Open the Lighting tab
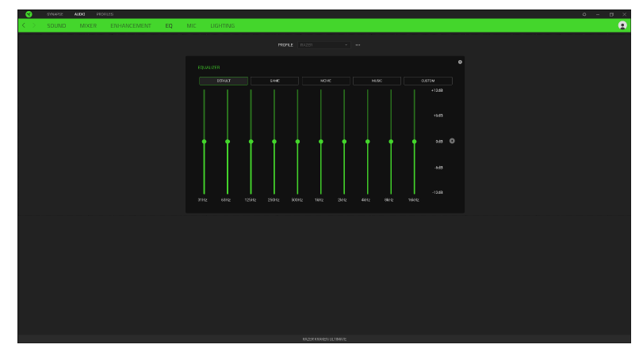Image resolution: width=643 pixels, height=352 pixels. (x=222, y=26)
